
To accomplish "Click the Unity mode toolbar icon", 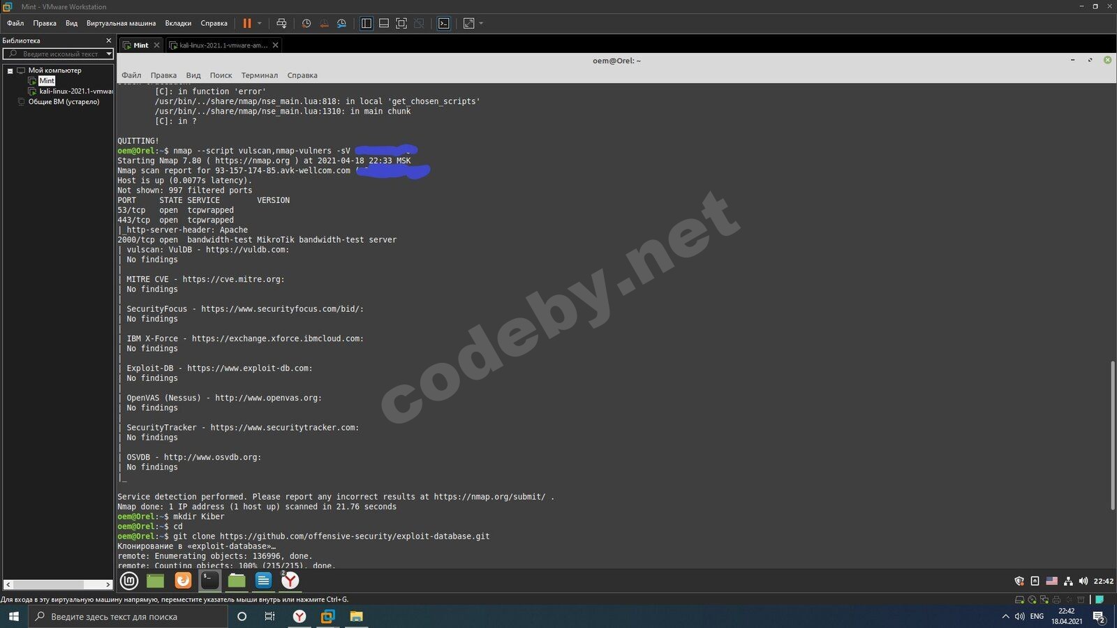I will 419,23.
